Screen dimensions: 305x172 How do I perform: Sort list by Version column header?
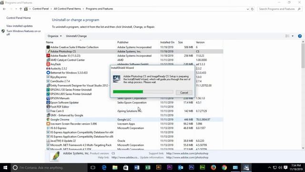pos(200,43)
